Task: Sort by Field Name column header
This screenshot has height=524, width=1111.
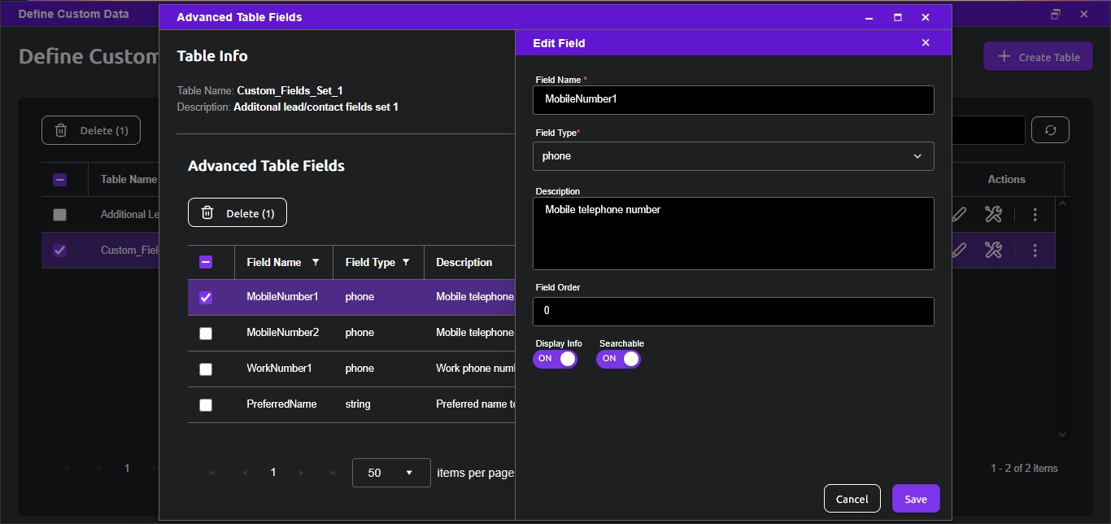Action: [x=274, y=262]
